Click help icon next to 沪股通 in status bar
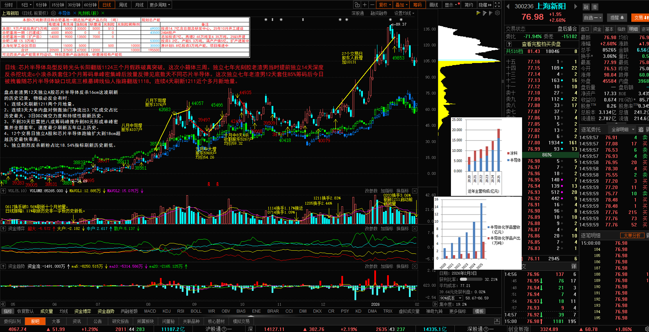The height and width of the screenshot is (332, 649). pyautogui.click(x=224, y=329)
